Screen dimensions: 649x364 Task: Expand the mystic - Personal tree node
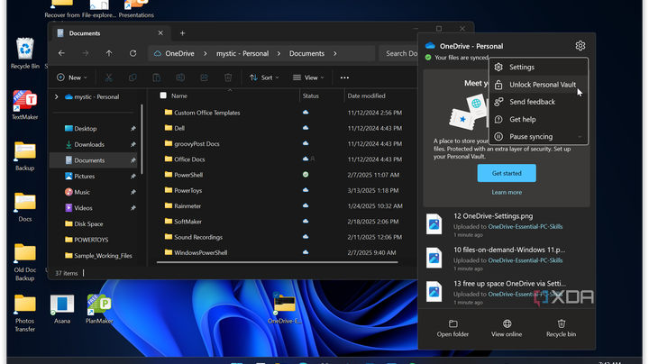coord(56,96)
